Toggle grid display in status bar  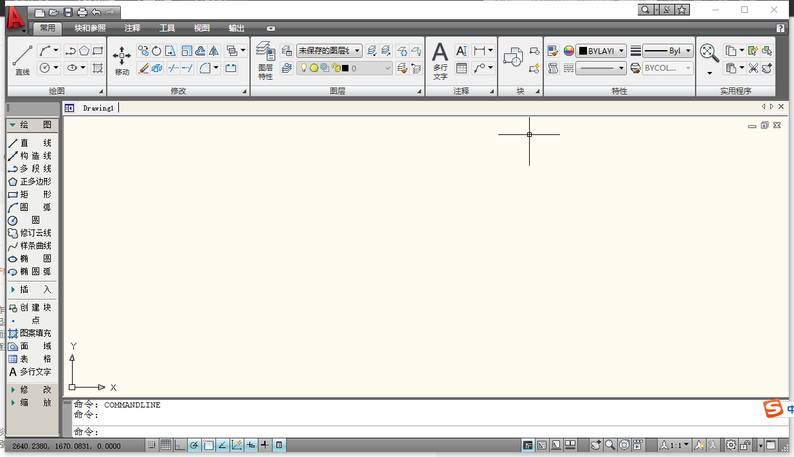click(x=166, y=445)
